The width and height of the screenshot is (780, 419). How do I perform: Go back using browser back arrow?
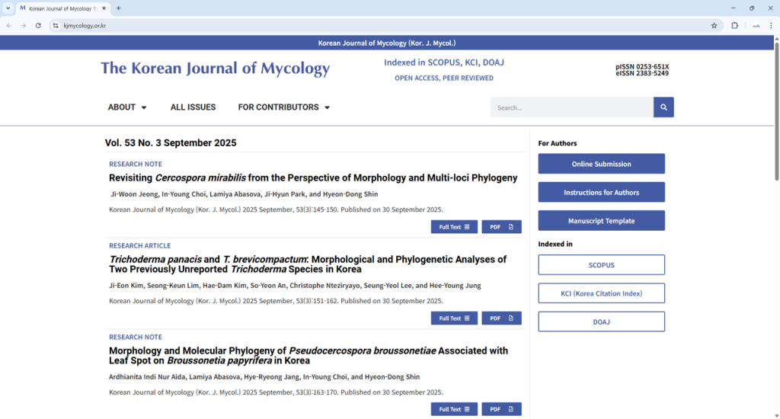[8, 25]
